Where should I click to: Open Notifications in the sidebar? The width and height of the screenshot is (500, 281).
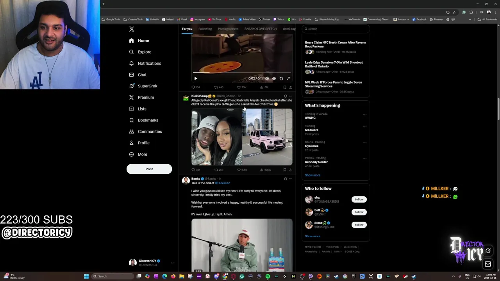(x=145, y=63)
